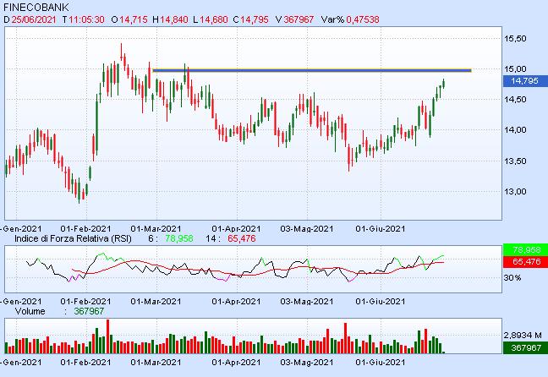The image size is (548, 377).
Task: Click the tallest red volume bar in February
Action: pos(107,336)
